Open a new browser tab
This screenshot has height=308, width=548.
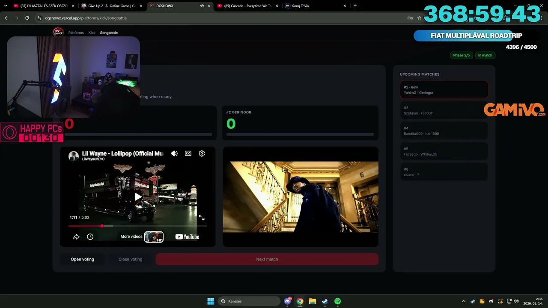click(x=355, y=6)
